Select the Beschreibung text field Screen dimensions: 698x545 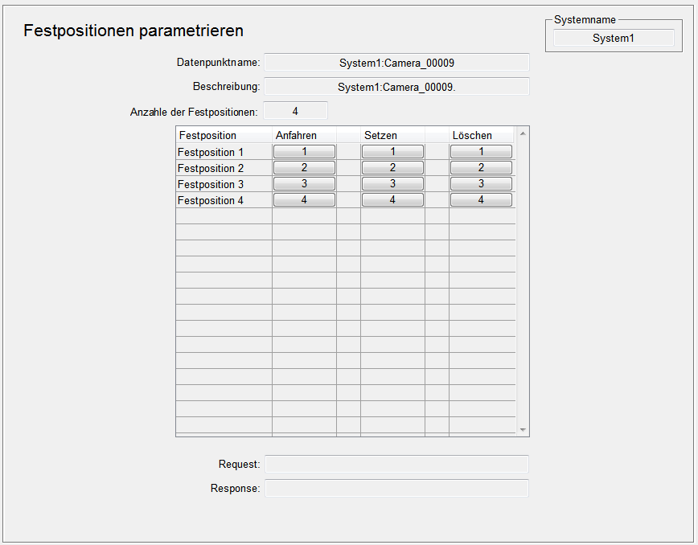point(396,87)
